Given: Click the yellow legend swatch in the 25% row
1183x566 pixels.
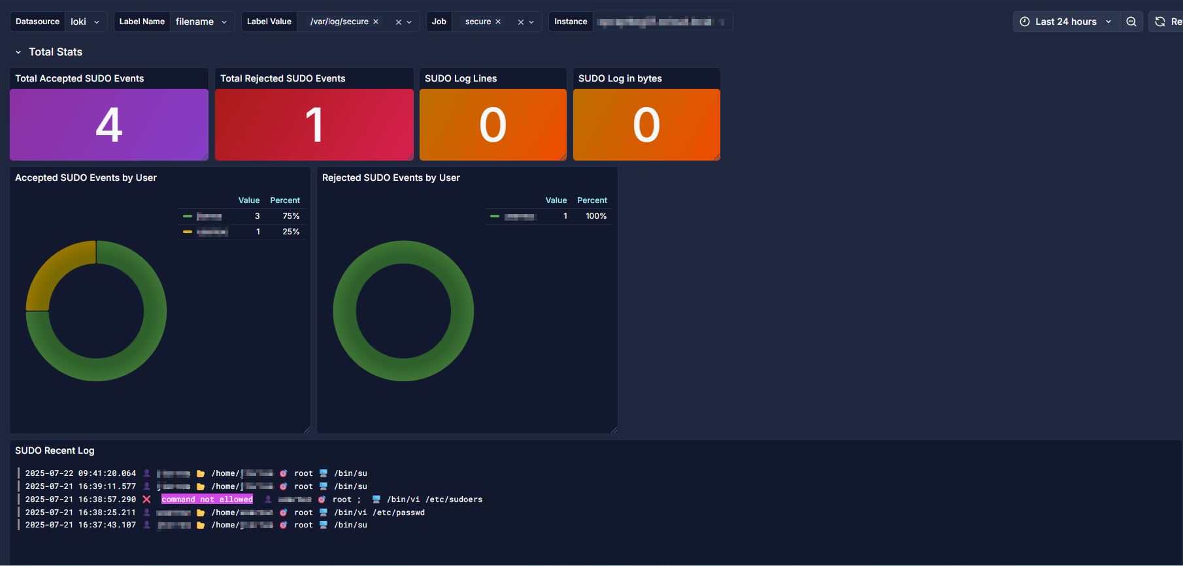Looking at the screenshot, I should [x=188, y=232].
